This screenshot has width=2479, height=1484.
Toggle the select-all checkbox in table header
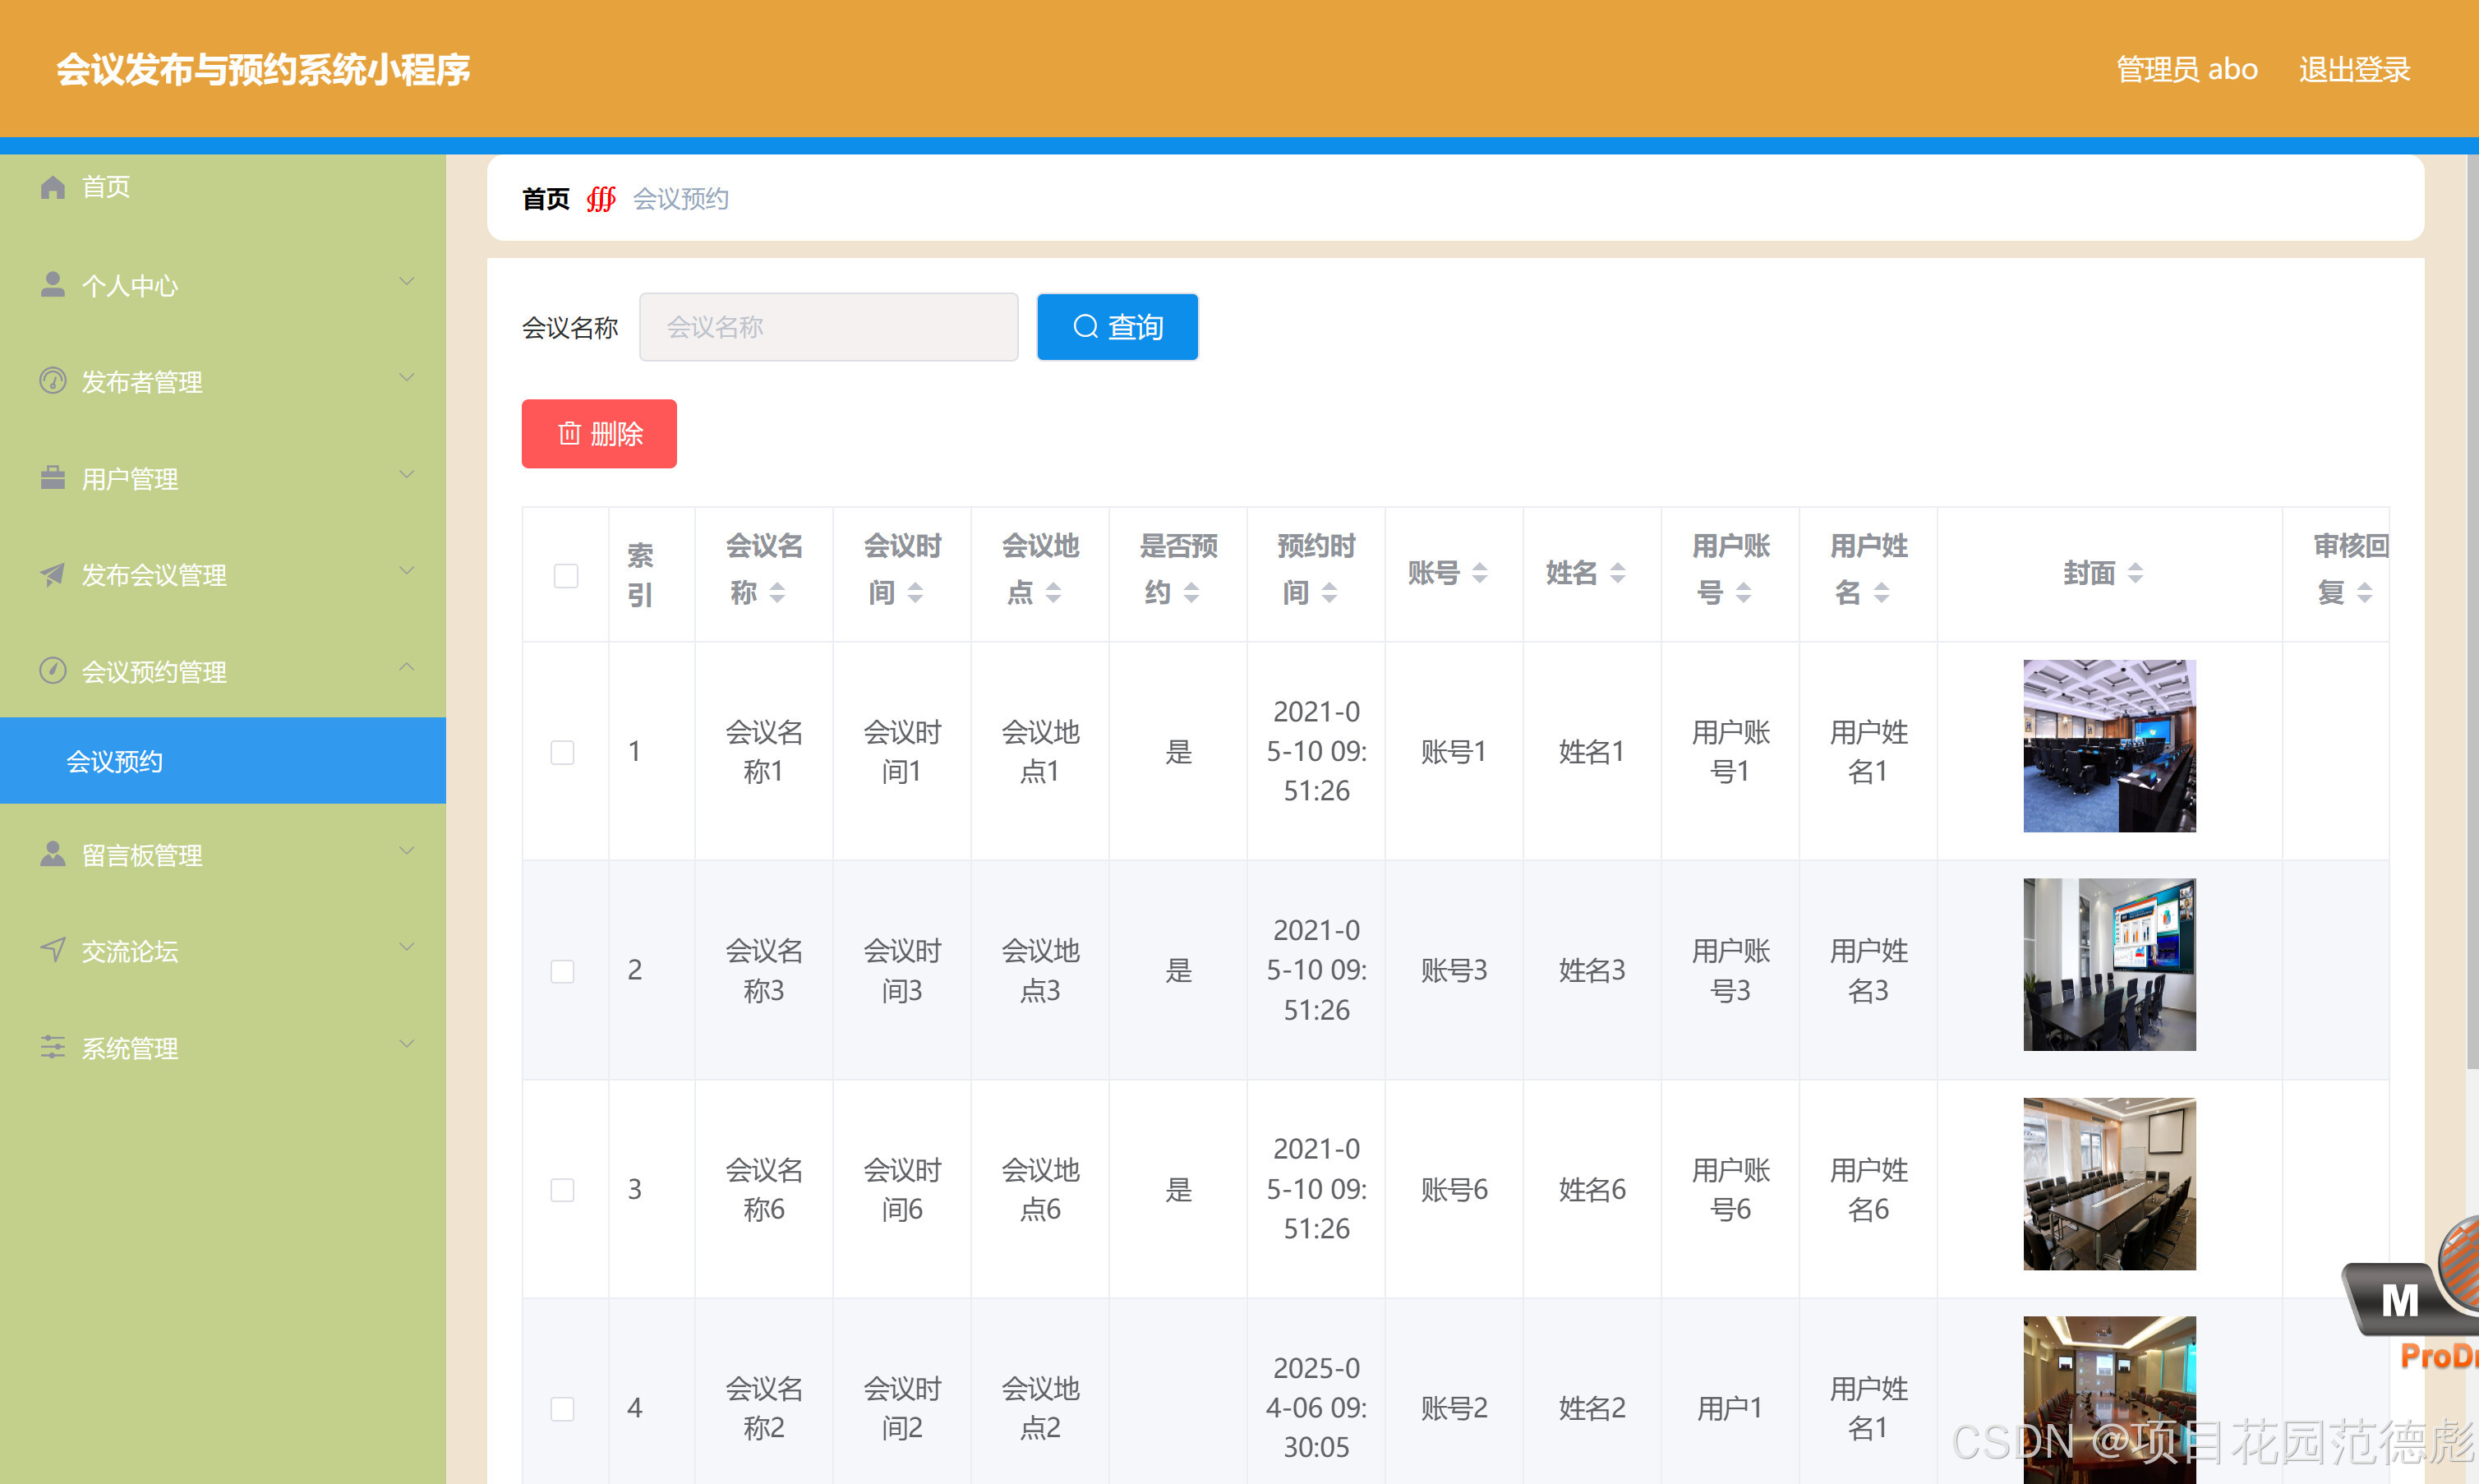[x=565, y=575]
